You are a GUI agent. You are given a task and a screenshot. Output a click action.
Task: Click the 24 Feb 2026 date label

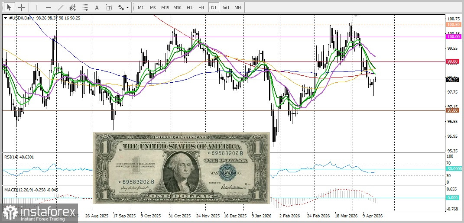(x=318, y=216)
